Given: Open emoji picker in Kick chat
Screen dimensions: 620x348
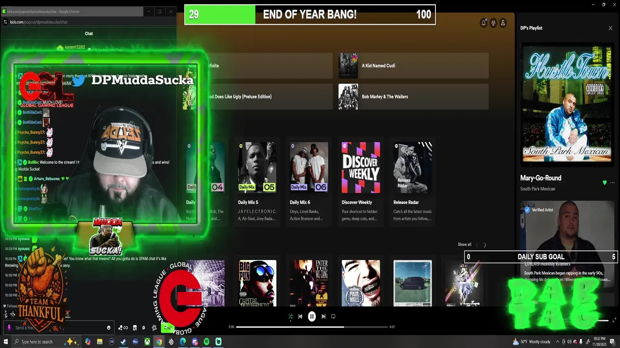Looking at the screenshot, I should coord(108,328).
